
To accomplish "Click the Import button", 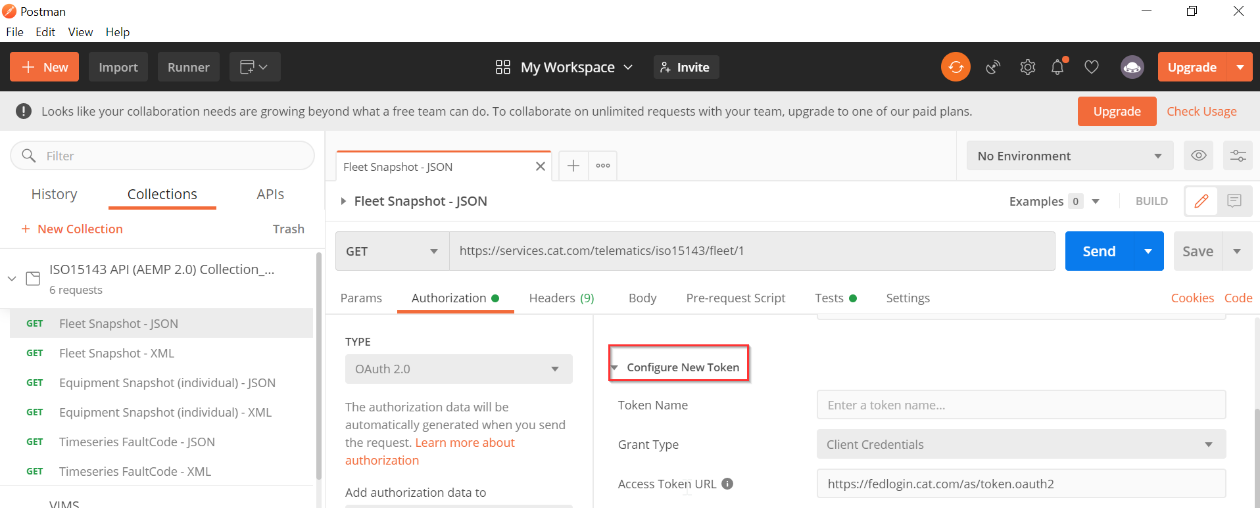I will click(118, 67).
